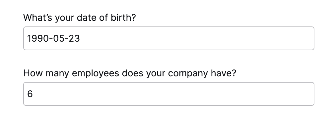Click the "How many employees" question label
Viewport: 333px width, 119px height.
[x=130, y=73]
